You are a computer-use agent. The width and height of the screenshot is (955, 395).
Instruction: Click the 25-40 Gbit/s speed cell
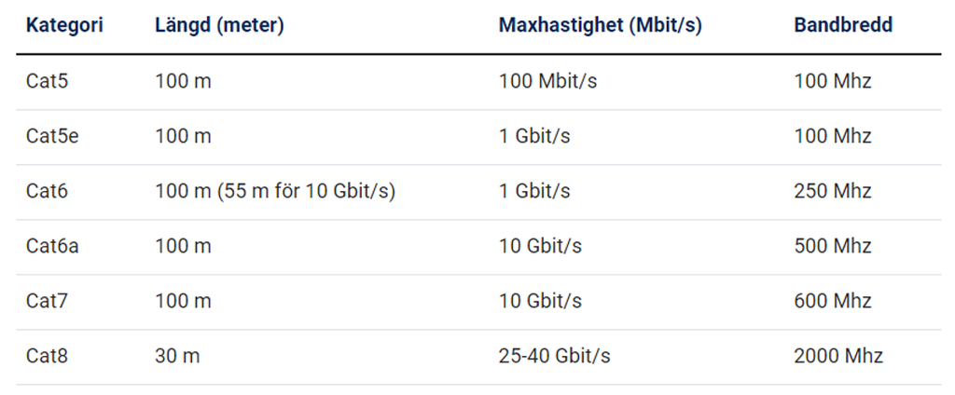click(555, 356)
